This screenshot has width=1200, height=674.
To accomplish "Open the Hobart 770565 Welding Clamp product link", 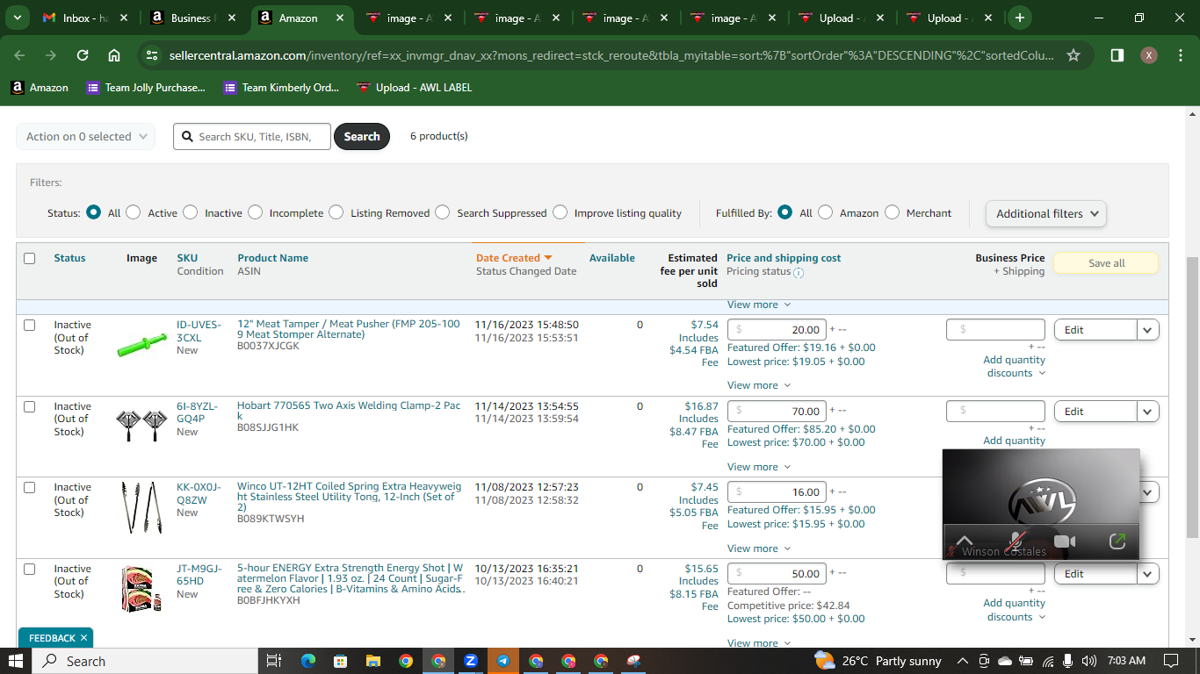I will 349,411.
